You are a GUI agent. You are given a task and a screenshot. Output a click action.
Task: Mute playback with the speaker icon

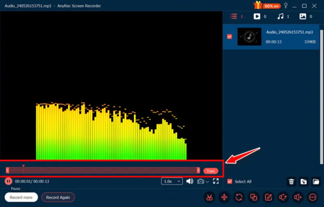pos(190,182)
